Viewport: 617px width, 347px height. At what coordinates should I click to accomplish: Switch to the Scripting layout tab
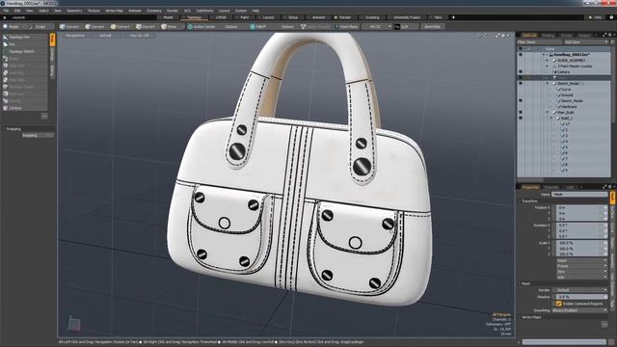pyautogui.click(x=372, y=17)
